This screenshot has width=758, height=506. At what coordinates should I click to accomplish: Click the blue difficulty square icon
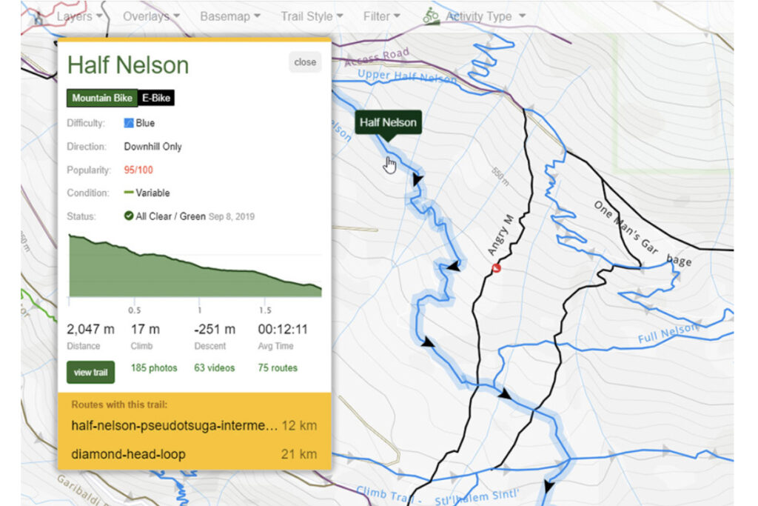point(129,123)
